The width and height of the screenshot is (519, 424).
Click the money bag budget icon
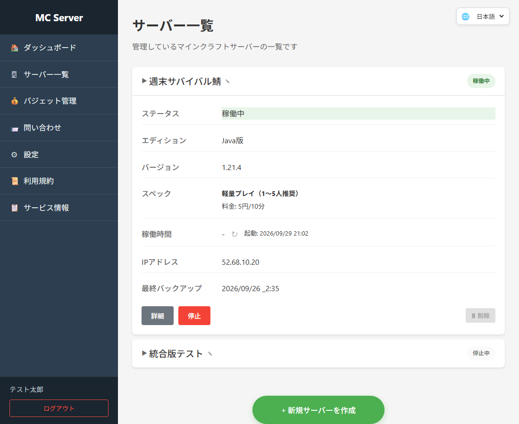coord(15,101)
